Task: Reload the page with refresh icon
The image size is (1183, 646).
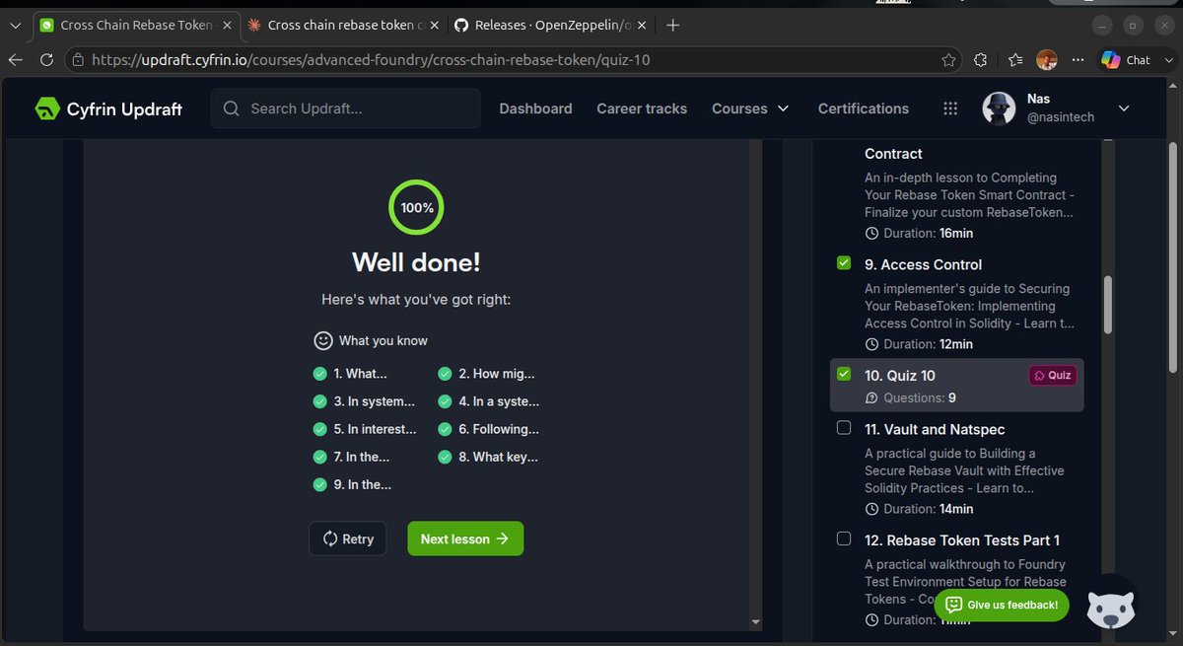Action: coord(46,60)
